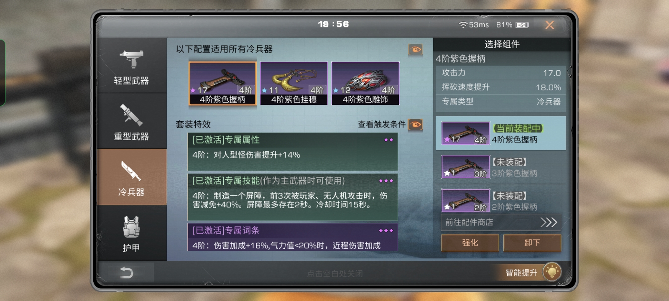Close the panel with orange X
The width and height of the screenshot is (669, 301).
click(x=550, y=25)
